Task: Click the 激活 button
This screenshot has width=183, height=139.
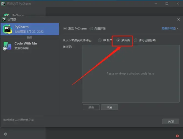Action: click(x=91, y=107)
